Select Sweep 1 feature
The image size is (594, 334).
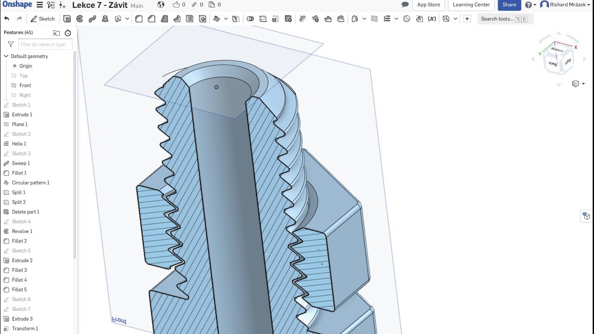21,163
